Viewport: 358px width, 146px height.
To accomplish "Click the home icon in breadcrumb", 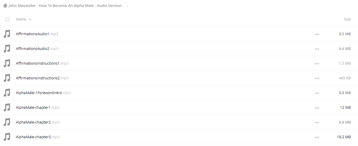I will tap(5, 5).
